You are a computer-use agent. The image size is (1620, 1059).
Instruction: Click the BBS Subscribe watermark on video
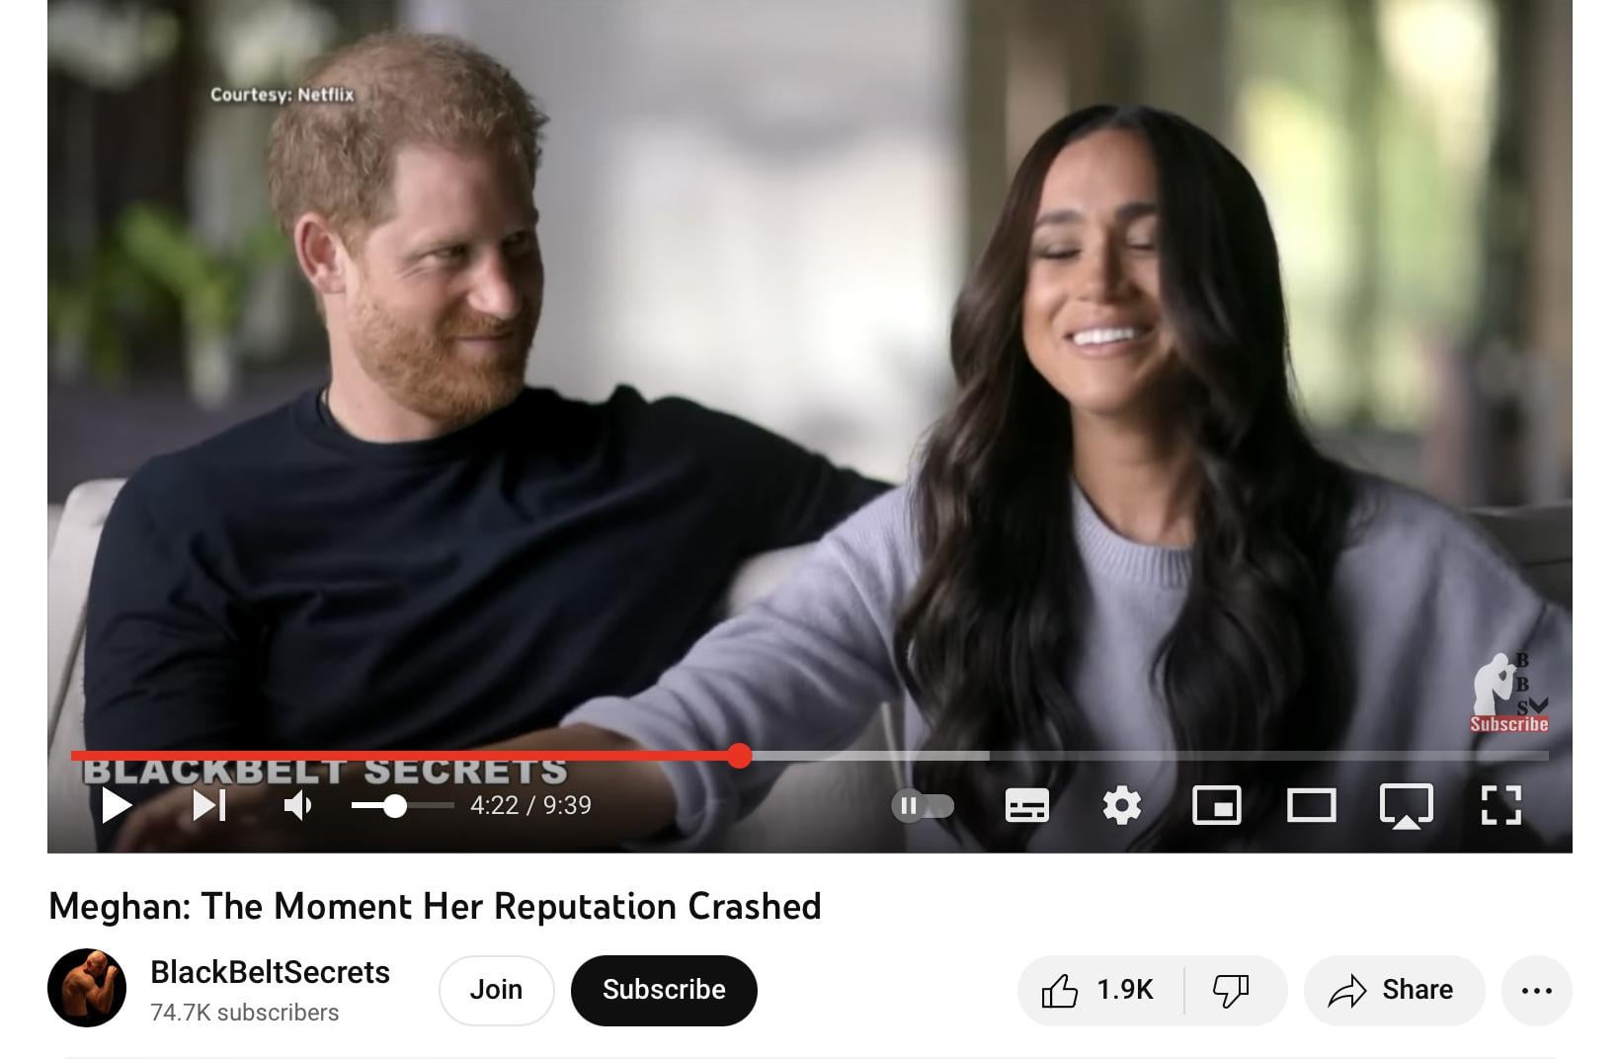[x=1509, y=692]
